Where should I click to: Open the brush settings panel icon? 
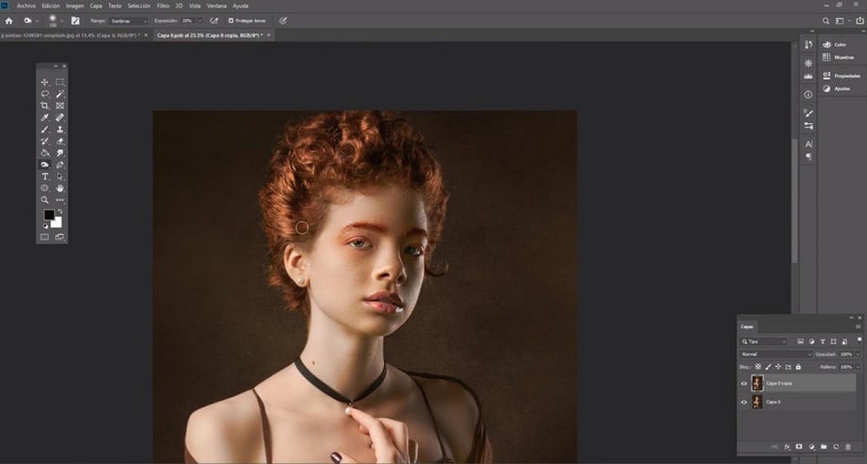(x=75, y=21)
